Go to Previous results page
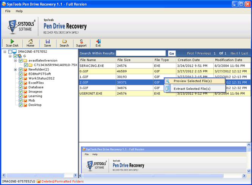Screen dimensions: 252x185 tap(204, 53)
